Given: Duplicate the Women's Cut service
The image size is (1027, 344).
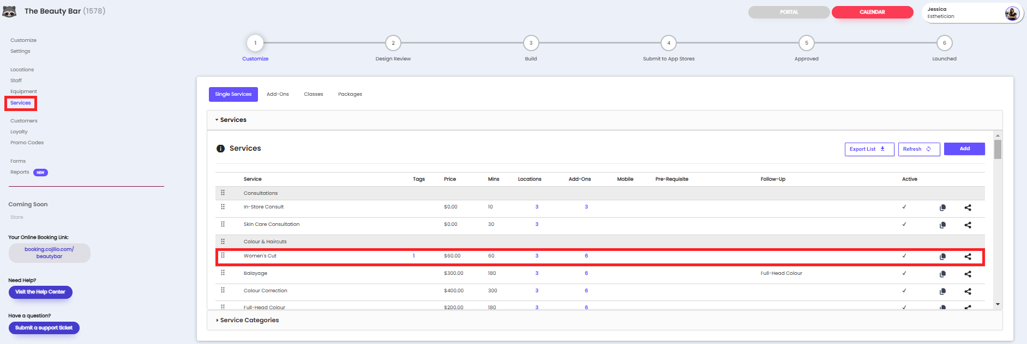Looking at the screenshot, I should 942,256.
